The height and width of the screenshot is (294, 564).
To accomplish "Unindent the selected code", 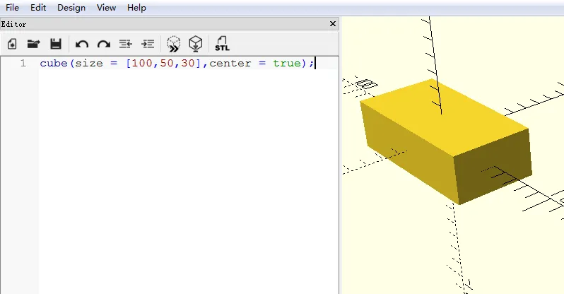I will [x=126, y=44].
